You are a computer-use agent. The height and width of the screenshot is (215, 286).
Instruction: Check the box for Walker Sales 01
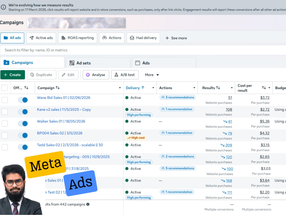click(5, 124)
